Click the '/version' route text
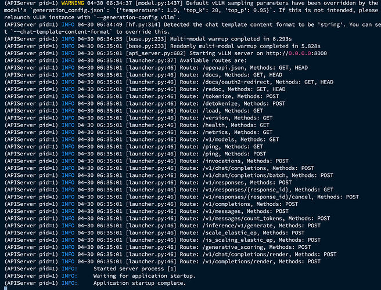 [x=215, y=118]
